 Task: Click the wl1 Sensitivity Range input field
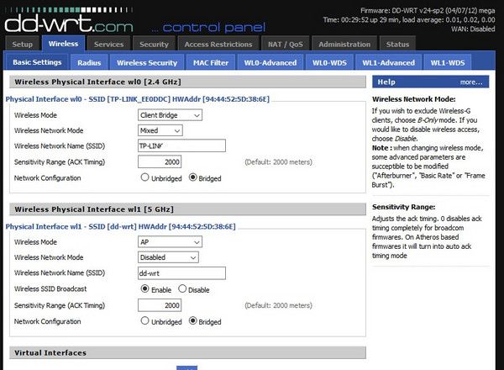(160, 305)
